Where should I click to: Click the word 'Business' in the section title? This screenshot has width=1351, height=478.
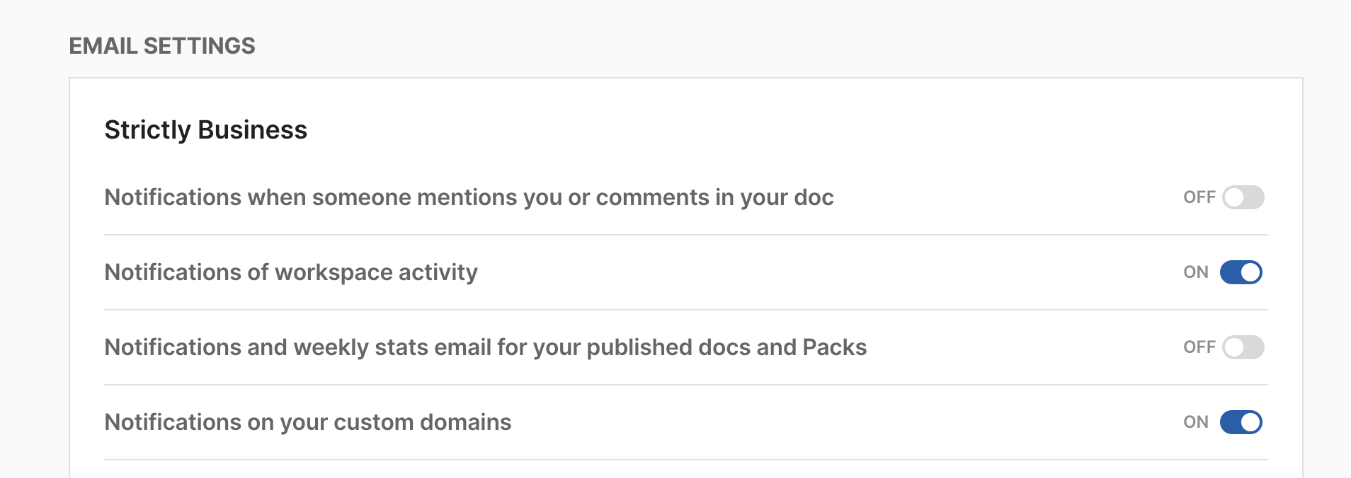pyautogui.click(x=252, y=130)
